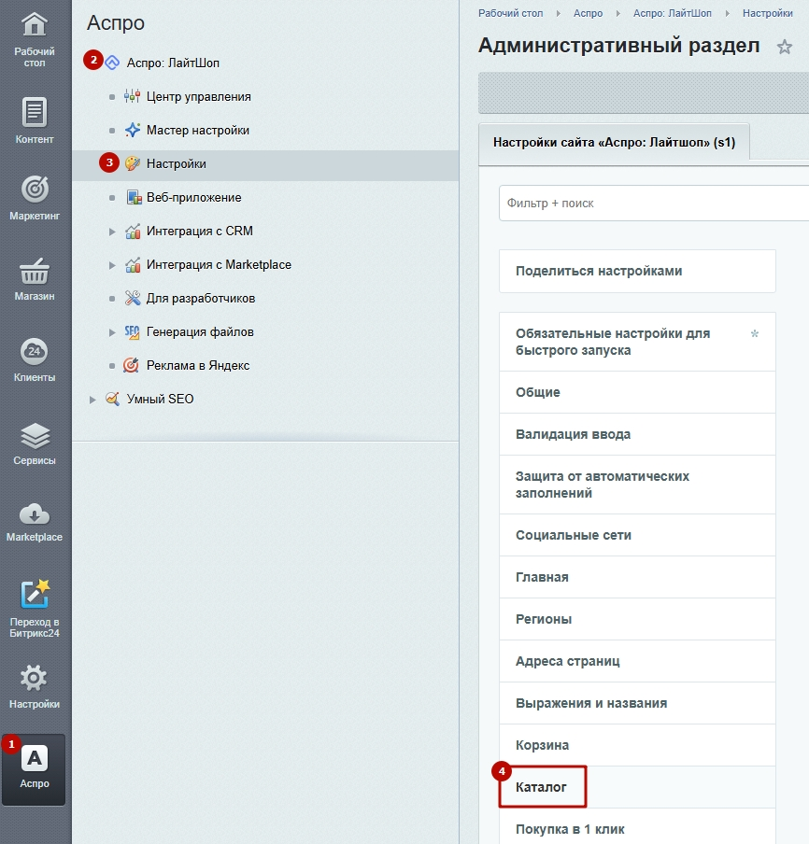Open Веб-приложение tree item

coord(194,198)
